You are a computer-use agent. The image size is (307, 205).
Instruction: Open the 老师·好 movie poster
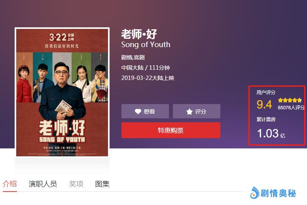(x=62, y=93)
